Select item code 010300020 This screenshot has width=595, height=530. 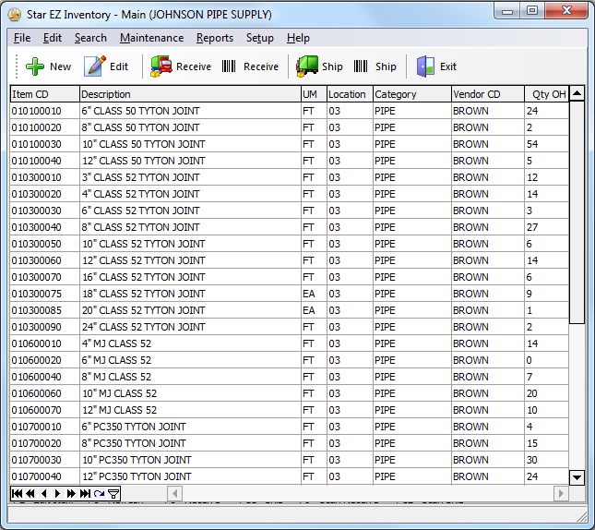point(36,194)
